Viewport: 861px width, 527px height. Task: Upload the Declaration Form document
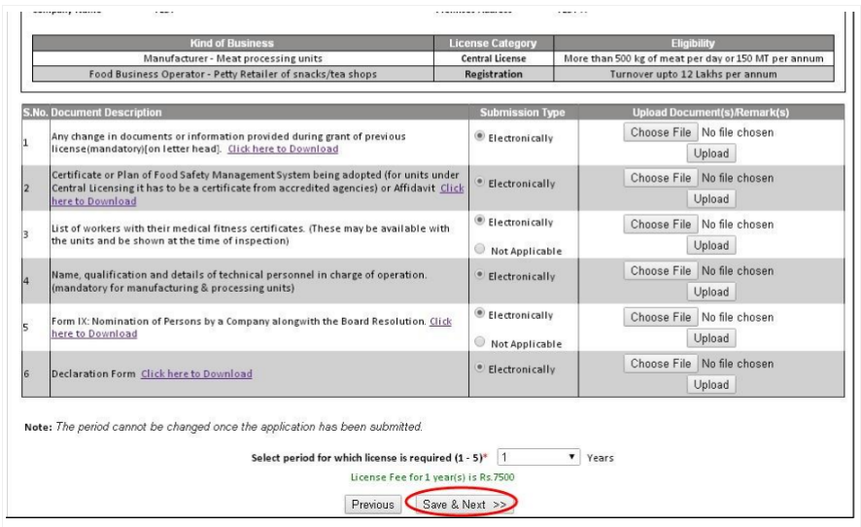pyautogui.click(x=710, y=385)
